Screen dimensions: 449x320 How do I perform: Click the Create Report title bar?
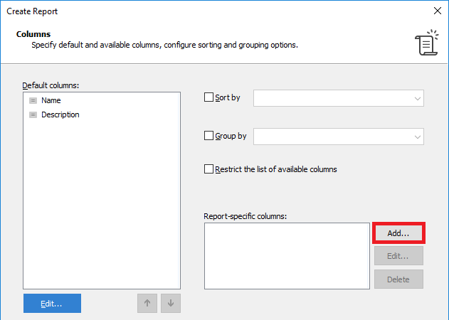(213, 11)
